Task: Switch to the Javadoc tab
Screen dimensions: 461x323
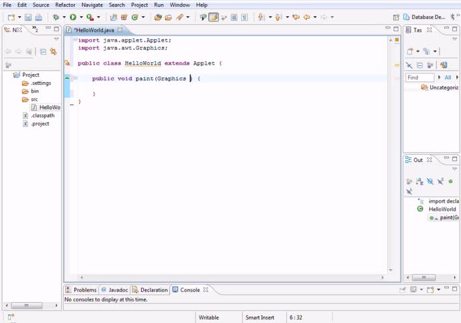Action: [115, 290]
